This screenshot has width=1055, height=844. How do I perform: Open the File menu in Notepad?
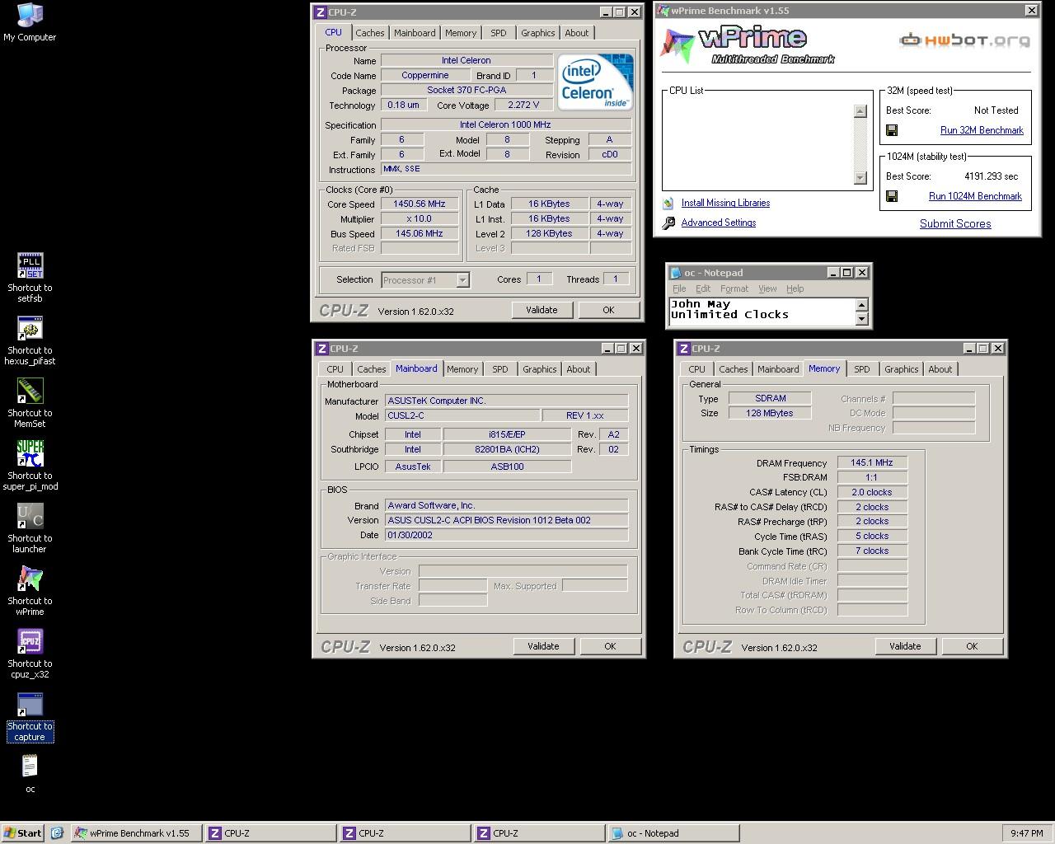679,288
